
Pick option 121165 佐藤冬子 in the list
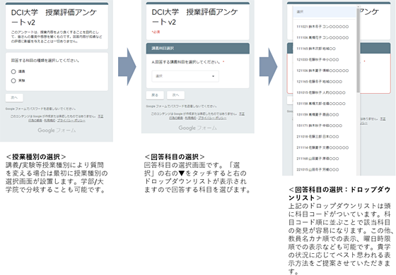[325, 82]
